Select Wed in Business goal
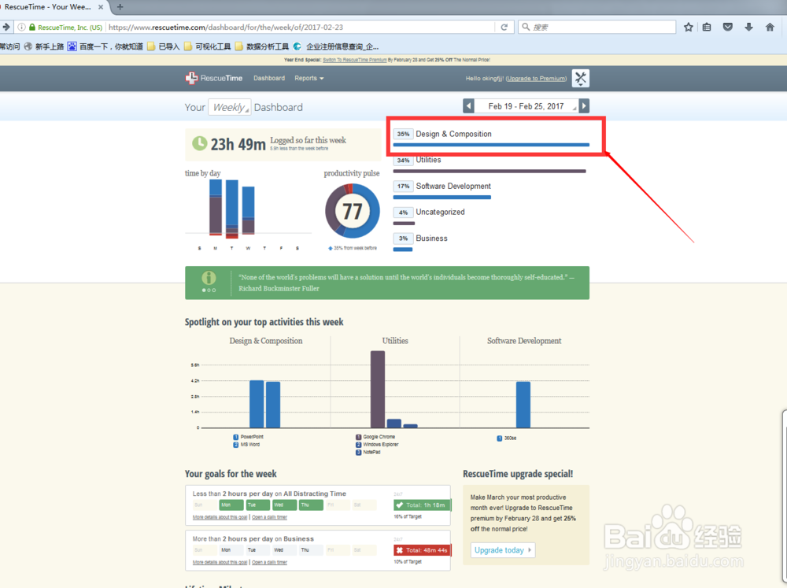Viewport: 787px width, 588px height. tap(284, 550)
